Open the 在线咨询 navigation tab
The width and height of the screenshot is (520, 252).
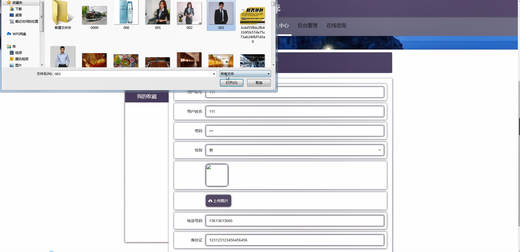(x=336, y=26)
